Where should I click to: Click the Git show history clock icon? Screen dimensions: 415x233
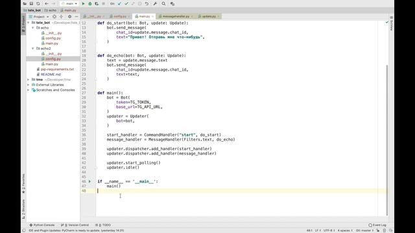tap(140, 4)
